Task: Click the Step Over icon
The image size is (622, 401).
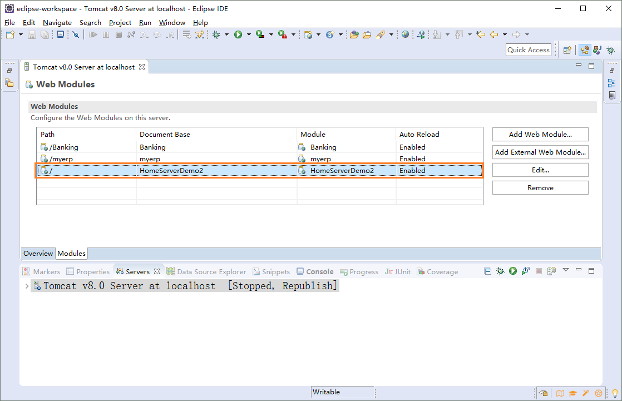Action: pyautogui.click(x=157, y=34)
